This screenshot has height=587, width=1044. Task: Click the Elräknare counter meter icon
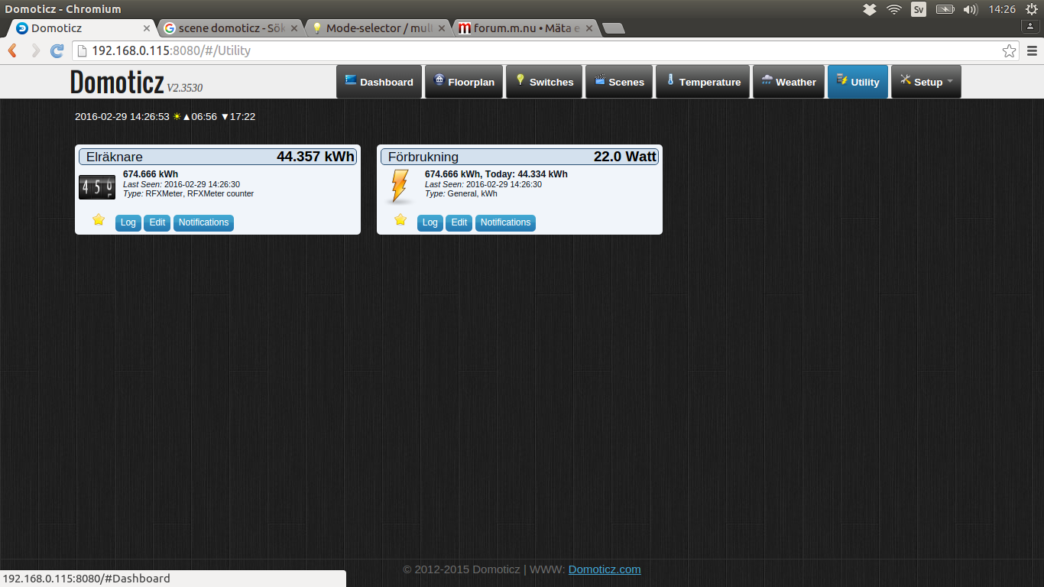(x=97, y=187)
